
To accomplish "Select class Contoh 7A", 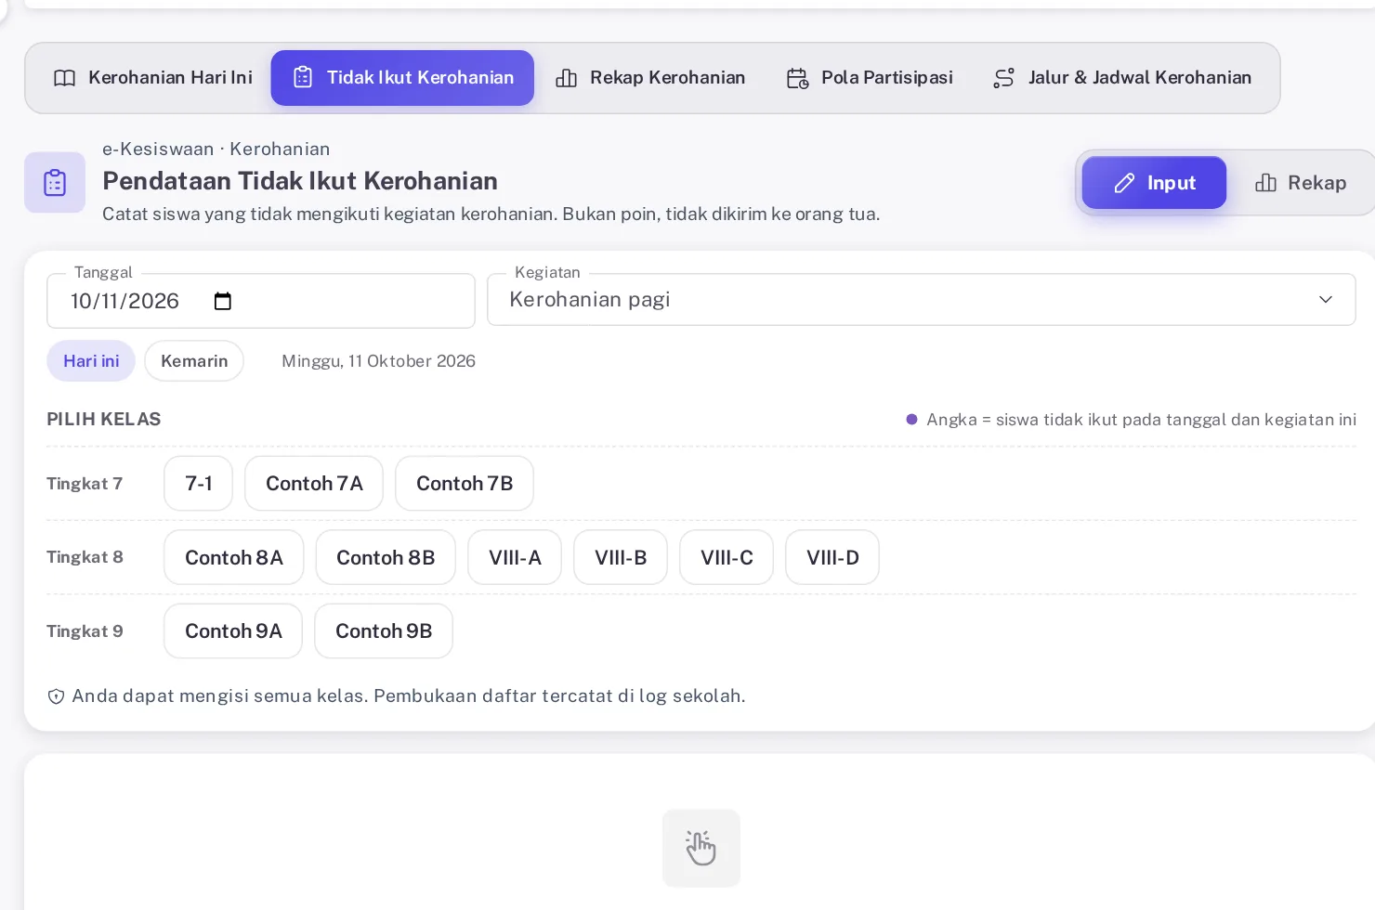I will 314,484.
